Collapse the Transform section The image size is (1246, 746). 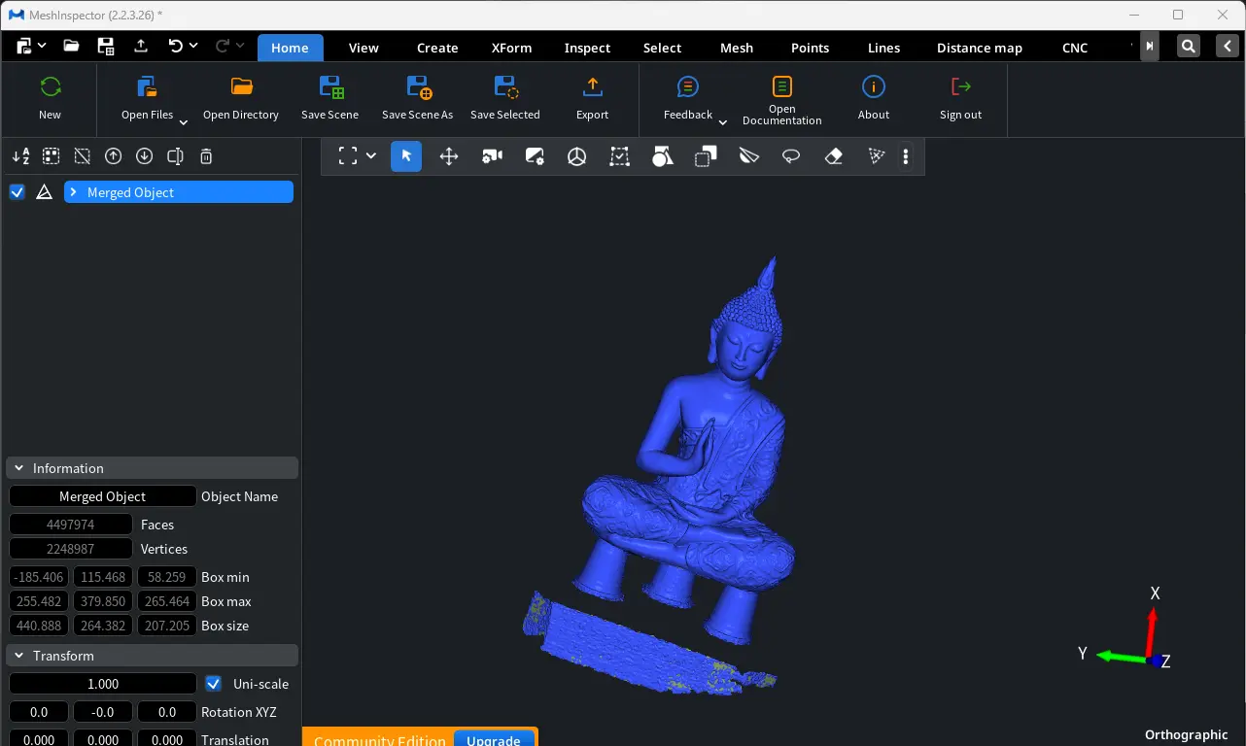[x=18, y=656]
